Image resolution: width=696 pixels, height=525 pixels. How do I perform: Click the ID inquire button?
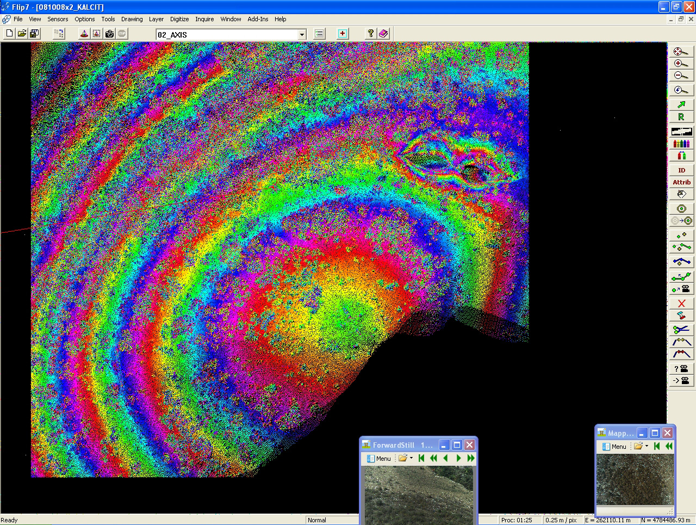click(x=681, y=170)
